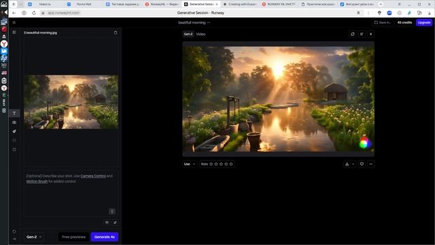Delete the 3 beautiful morning.jpg input image
This screenshot has height=245, width=435.
(x=116, y=33)
